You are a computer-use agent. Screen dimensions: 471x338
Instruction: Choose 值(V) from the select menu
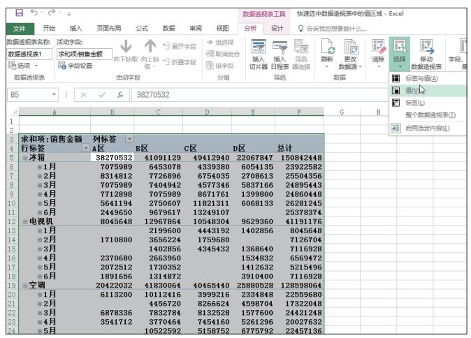pyautogui.click(x=428, y=90)
